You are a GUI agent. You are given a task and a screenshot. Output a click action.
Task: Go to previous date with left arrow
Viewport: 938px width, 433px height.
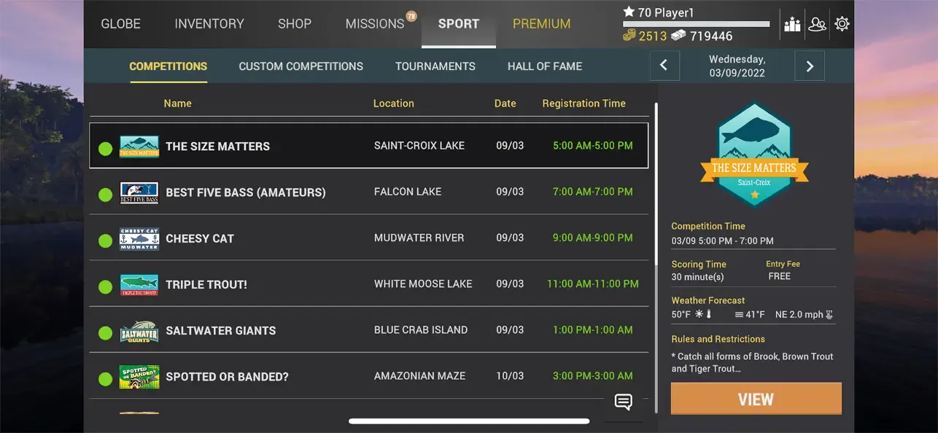tap(664, 66)
